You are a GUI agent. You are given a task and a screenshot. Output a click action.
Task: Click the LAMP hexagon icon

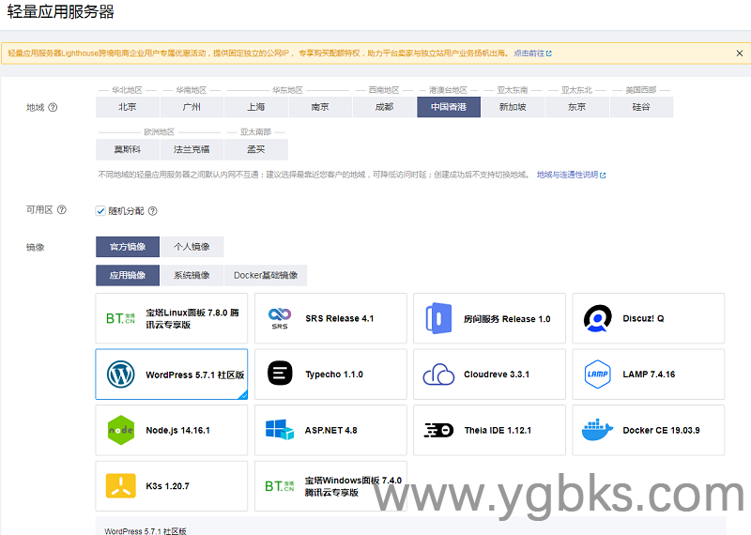click(x=598, y=374)
